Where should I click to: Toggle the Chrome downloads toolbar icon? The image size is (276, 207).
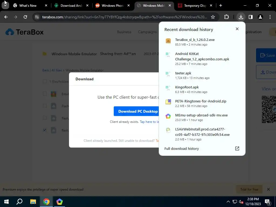tap(241, 17)
